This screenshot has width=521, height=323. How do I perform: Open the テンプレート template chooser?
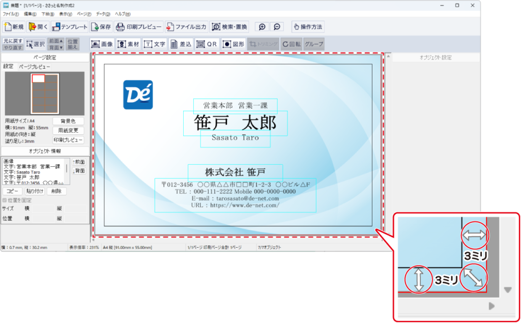tap(69, 27)
